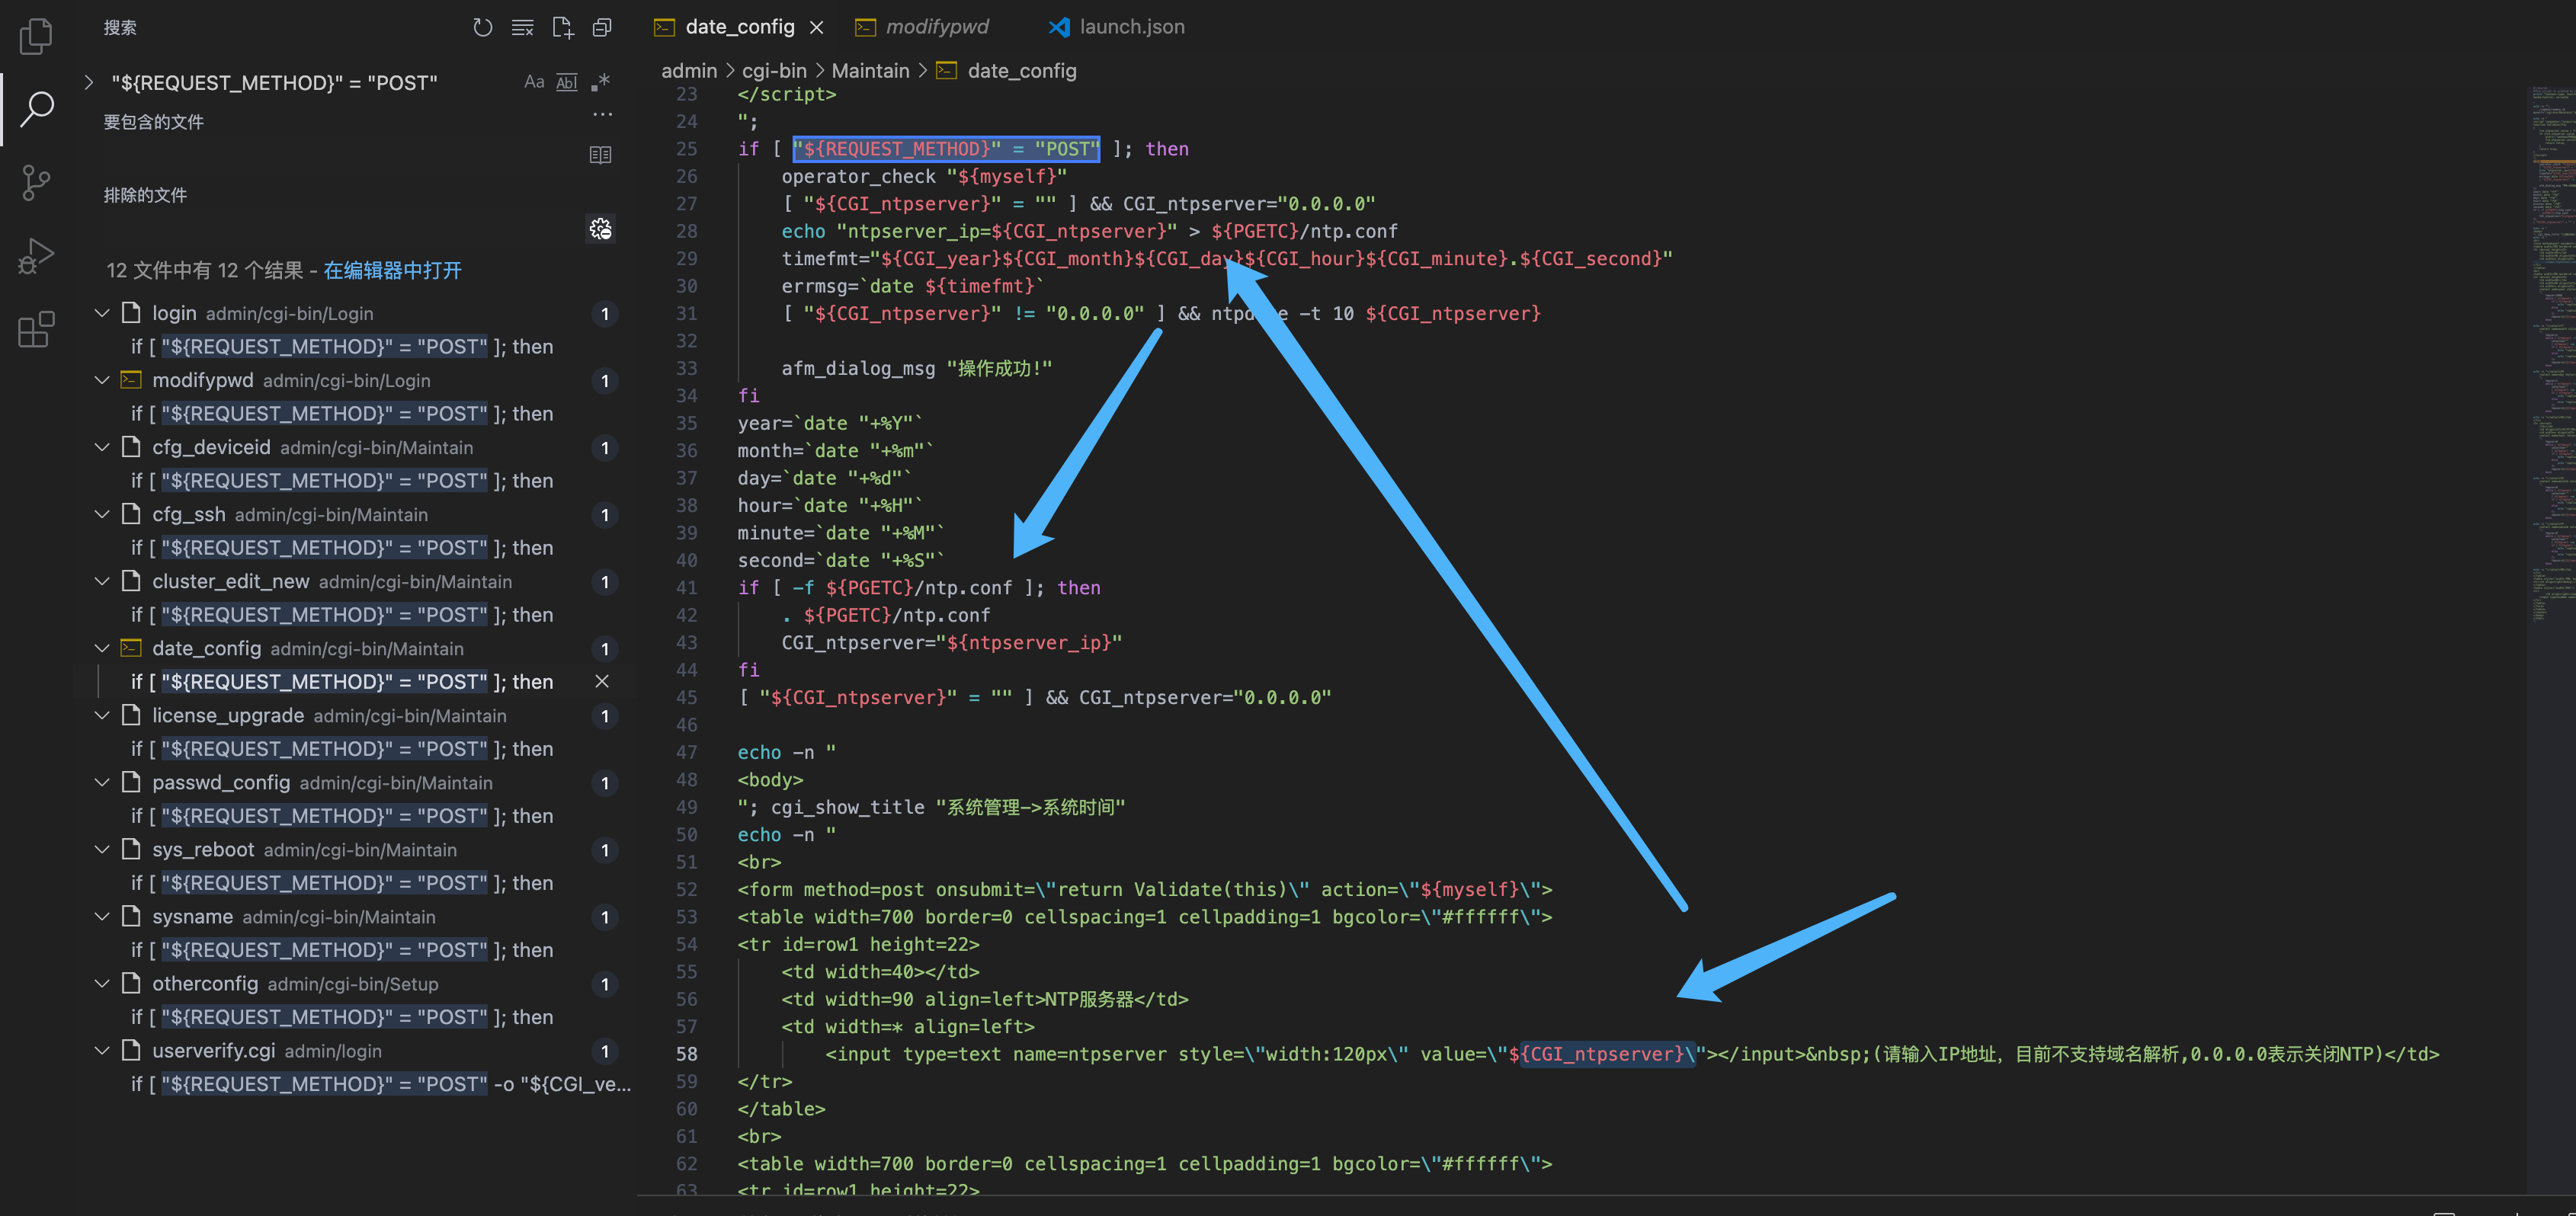Screen dimensions: 2576x1216
Task: Toggle exclude settings and ignore files gear
Action: pos(600,229)
